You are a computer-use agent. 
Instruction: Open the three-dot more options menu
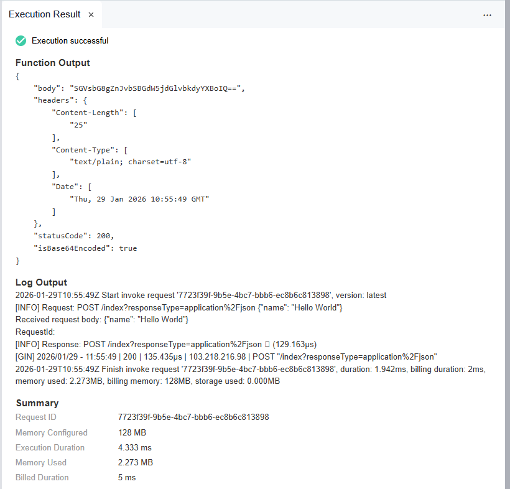[x=487, y=14]
